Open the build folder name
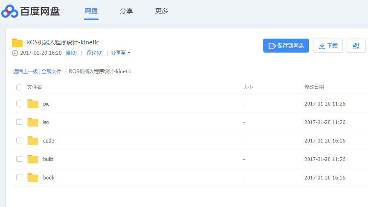 (48, 159)
